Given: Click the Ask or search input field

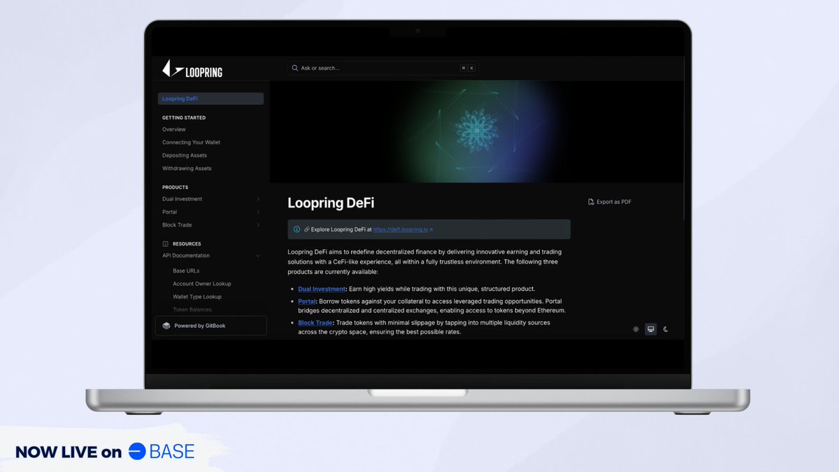Looking at the screenshot, I should [x=378, y=68].
